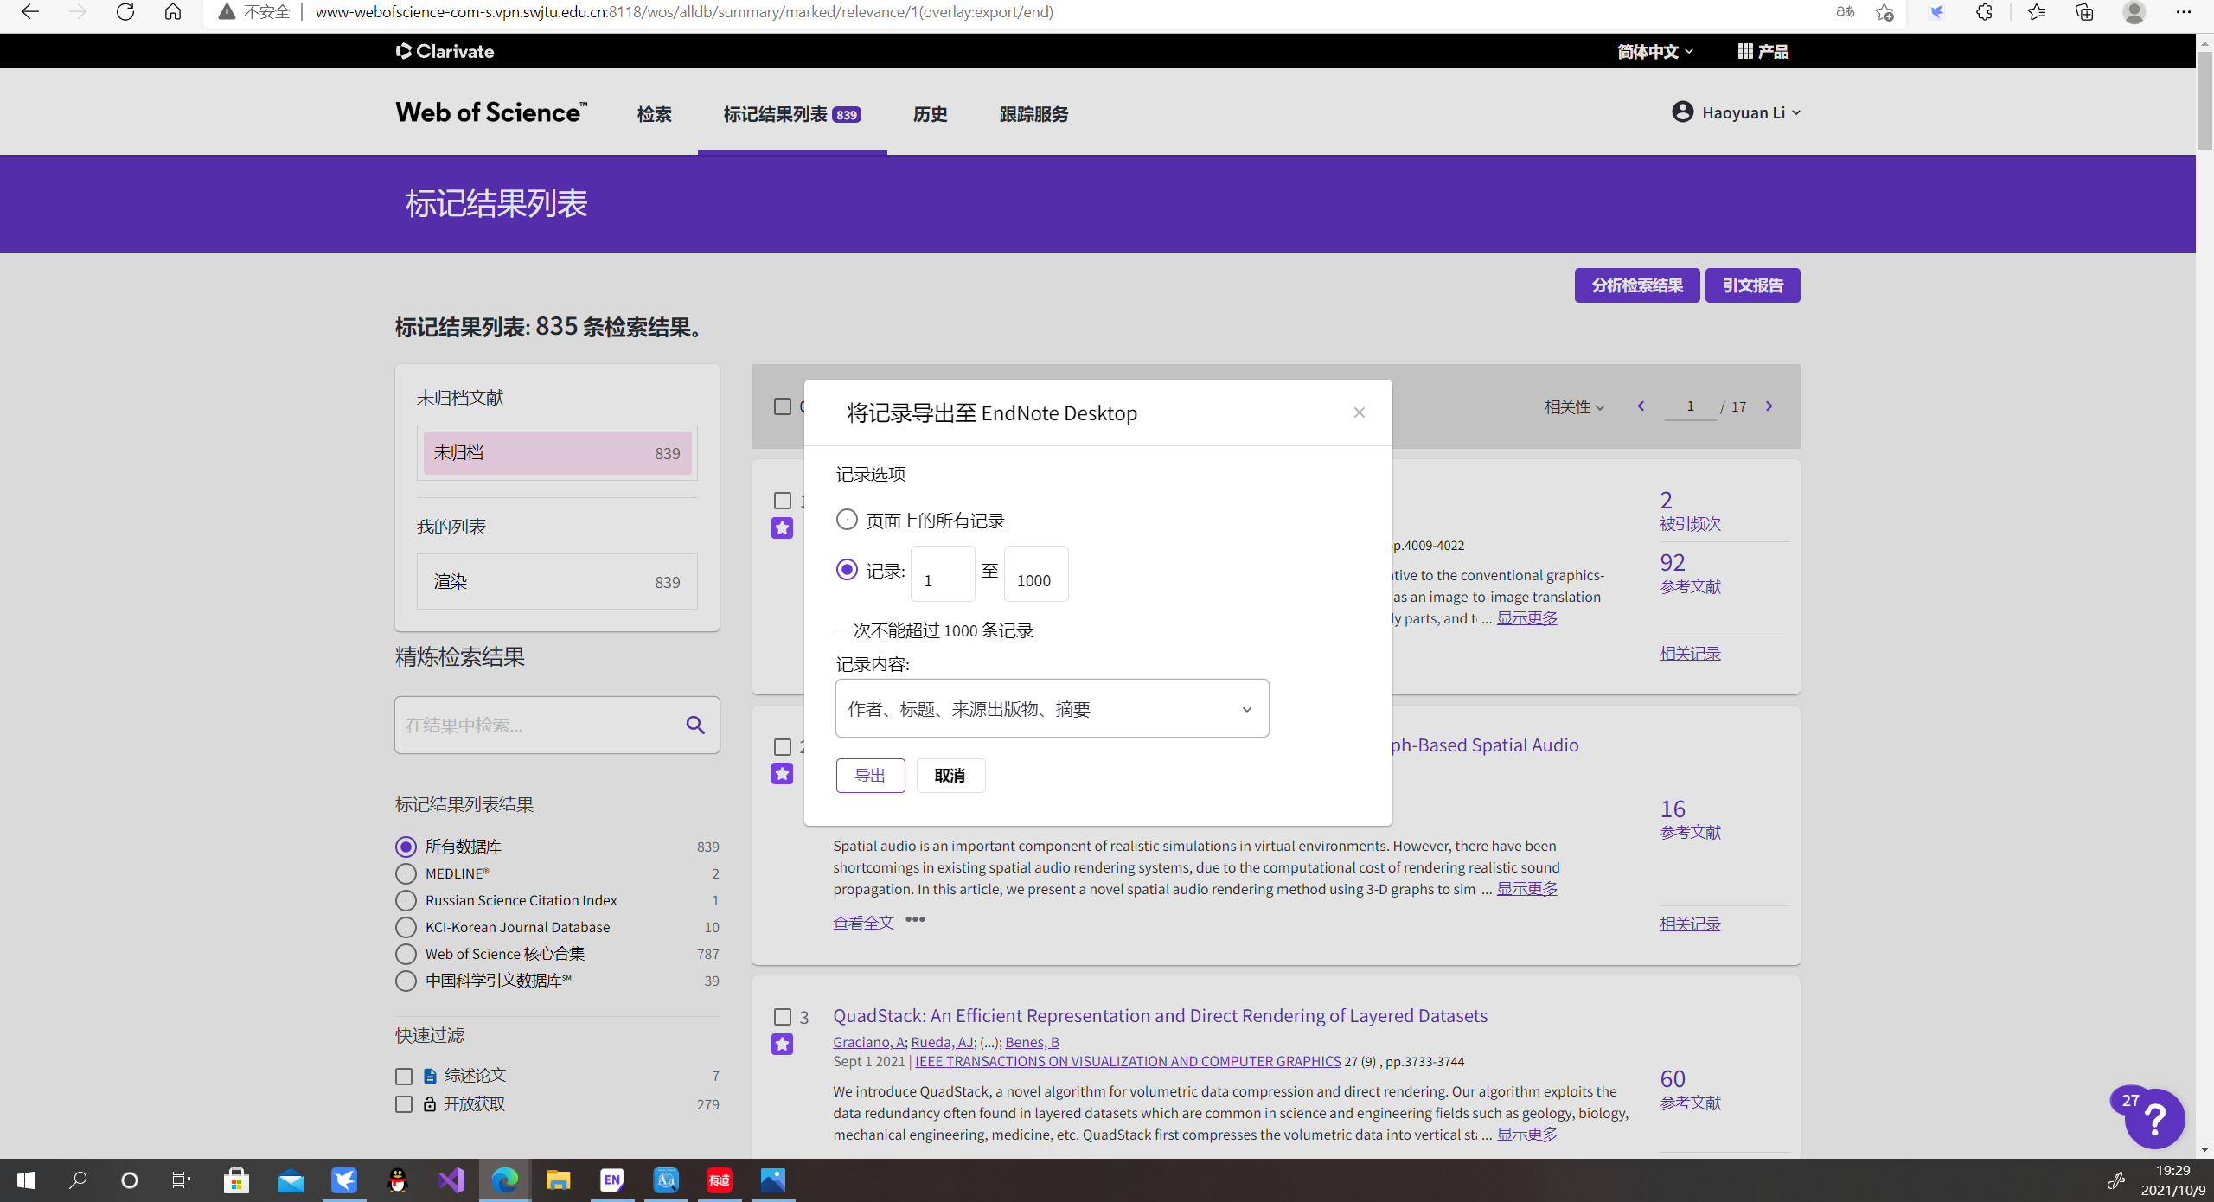
Task: Open Visual Studio from taskbar
Action: (x=451, y=1180)
